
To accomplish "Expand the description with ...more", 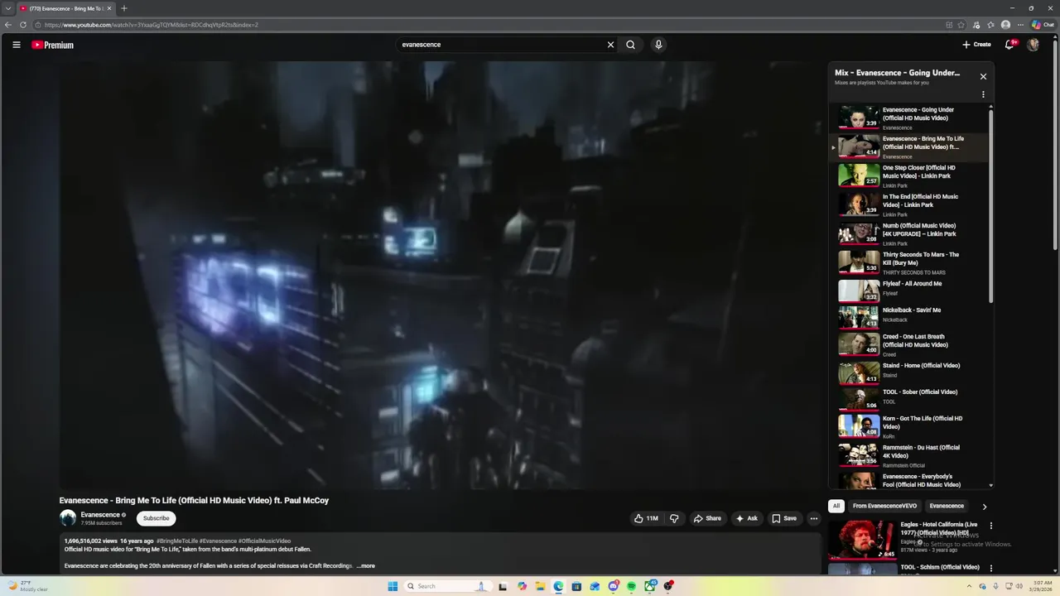I will click(x=366, y=566).
